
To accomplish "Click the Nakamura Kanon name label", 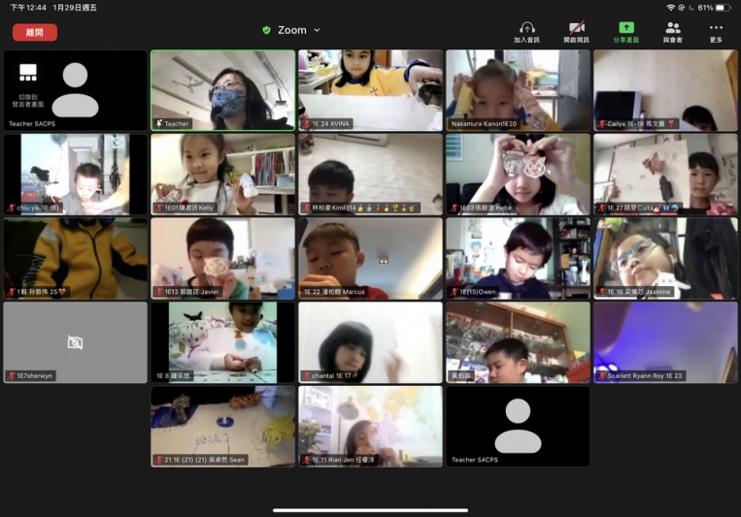I will click(484, 124).
